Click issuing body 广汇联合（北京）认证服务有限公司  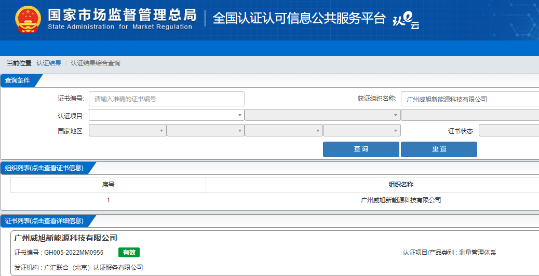(93, 267)
